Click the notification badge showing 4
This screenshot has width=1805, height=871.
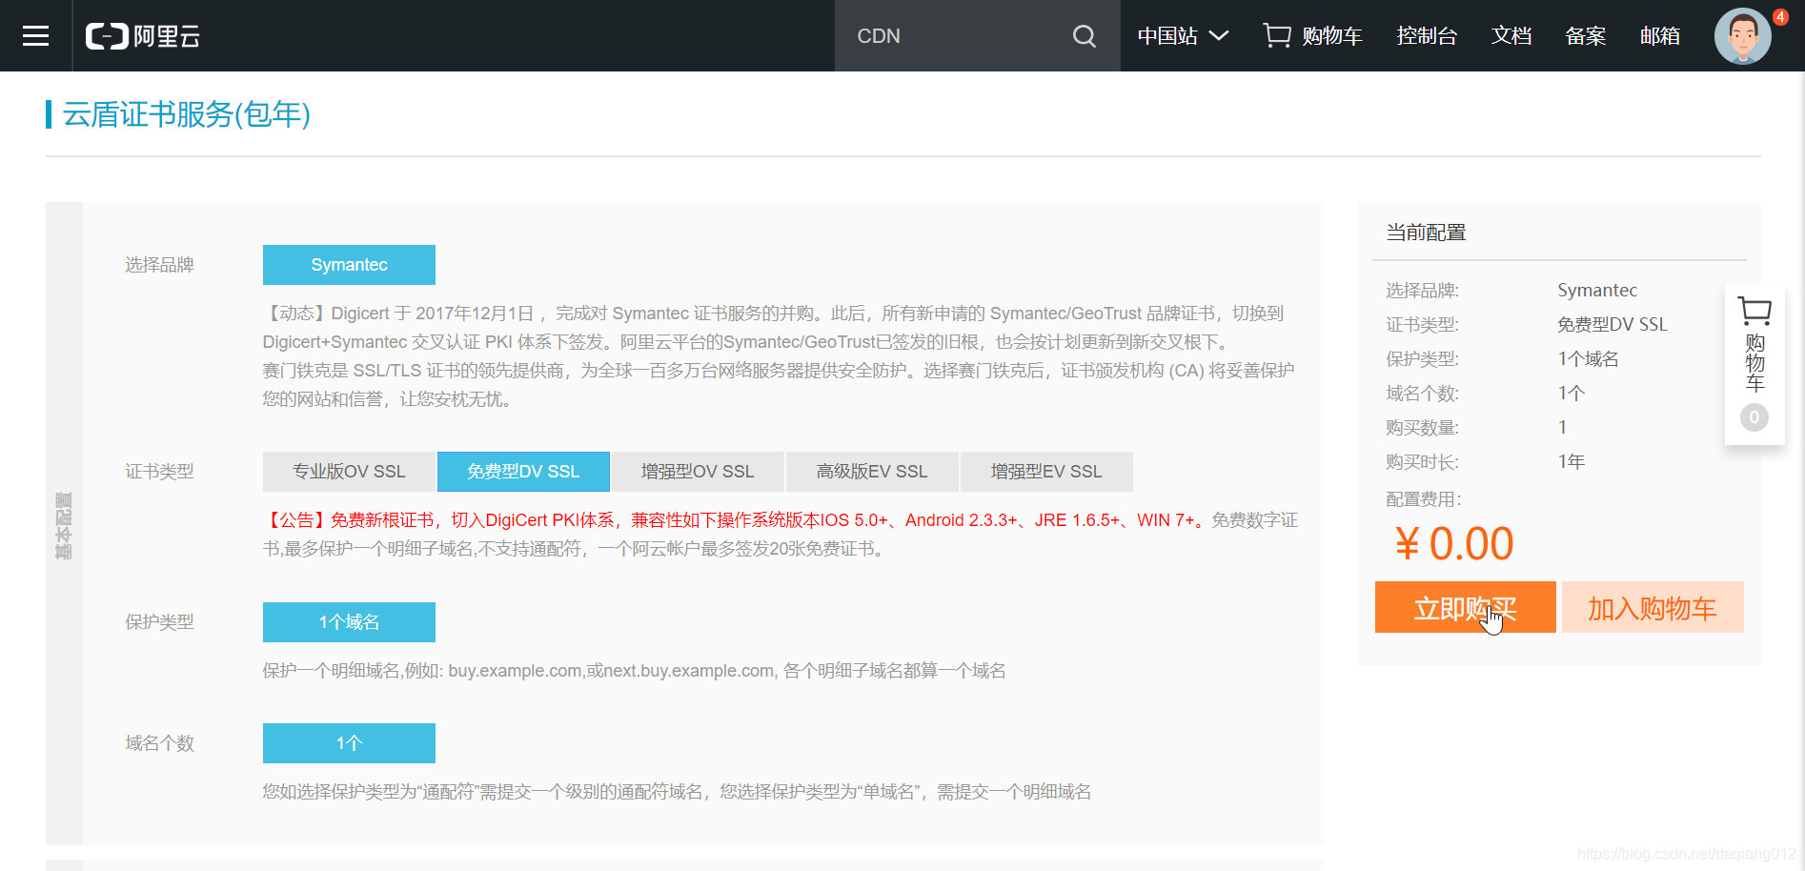coord(1780,17)
